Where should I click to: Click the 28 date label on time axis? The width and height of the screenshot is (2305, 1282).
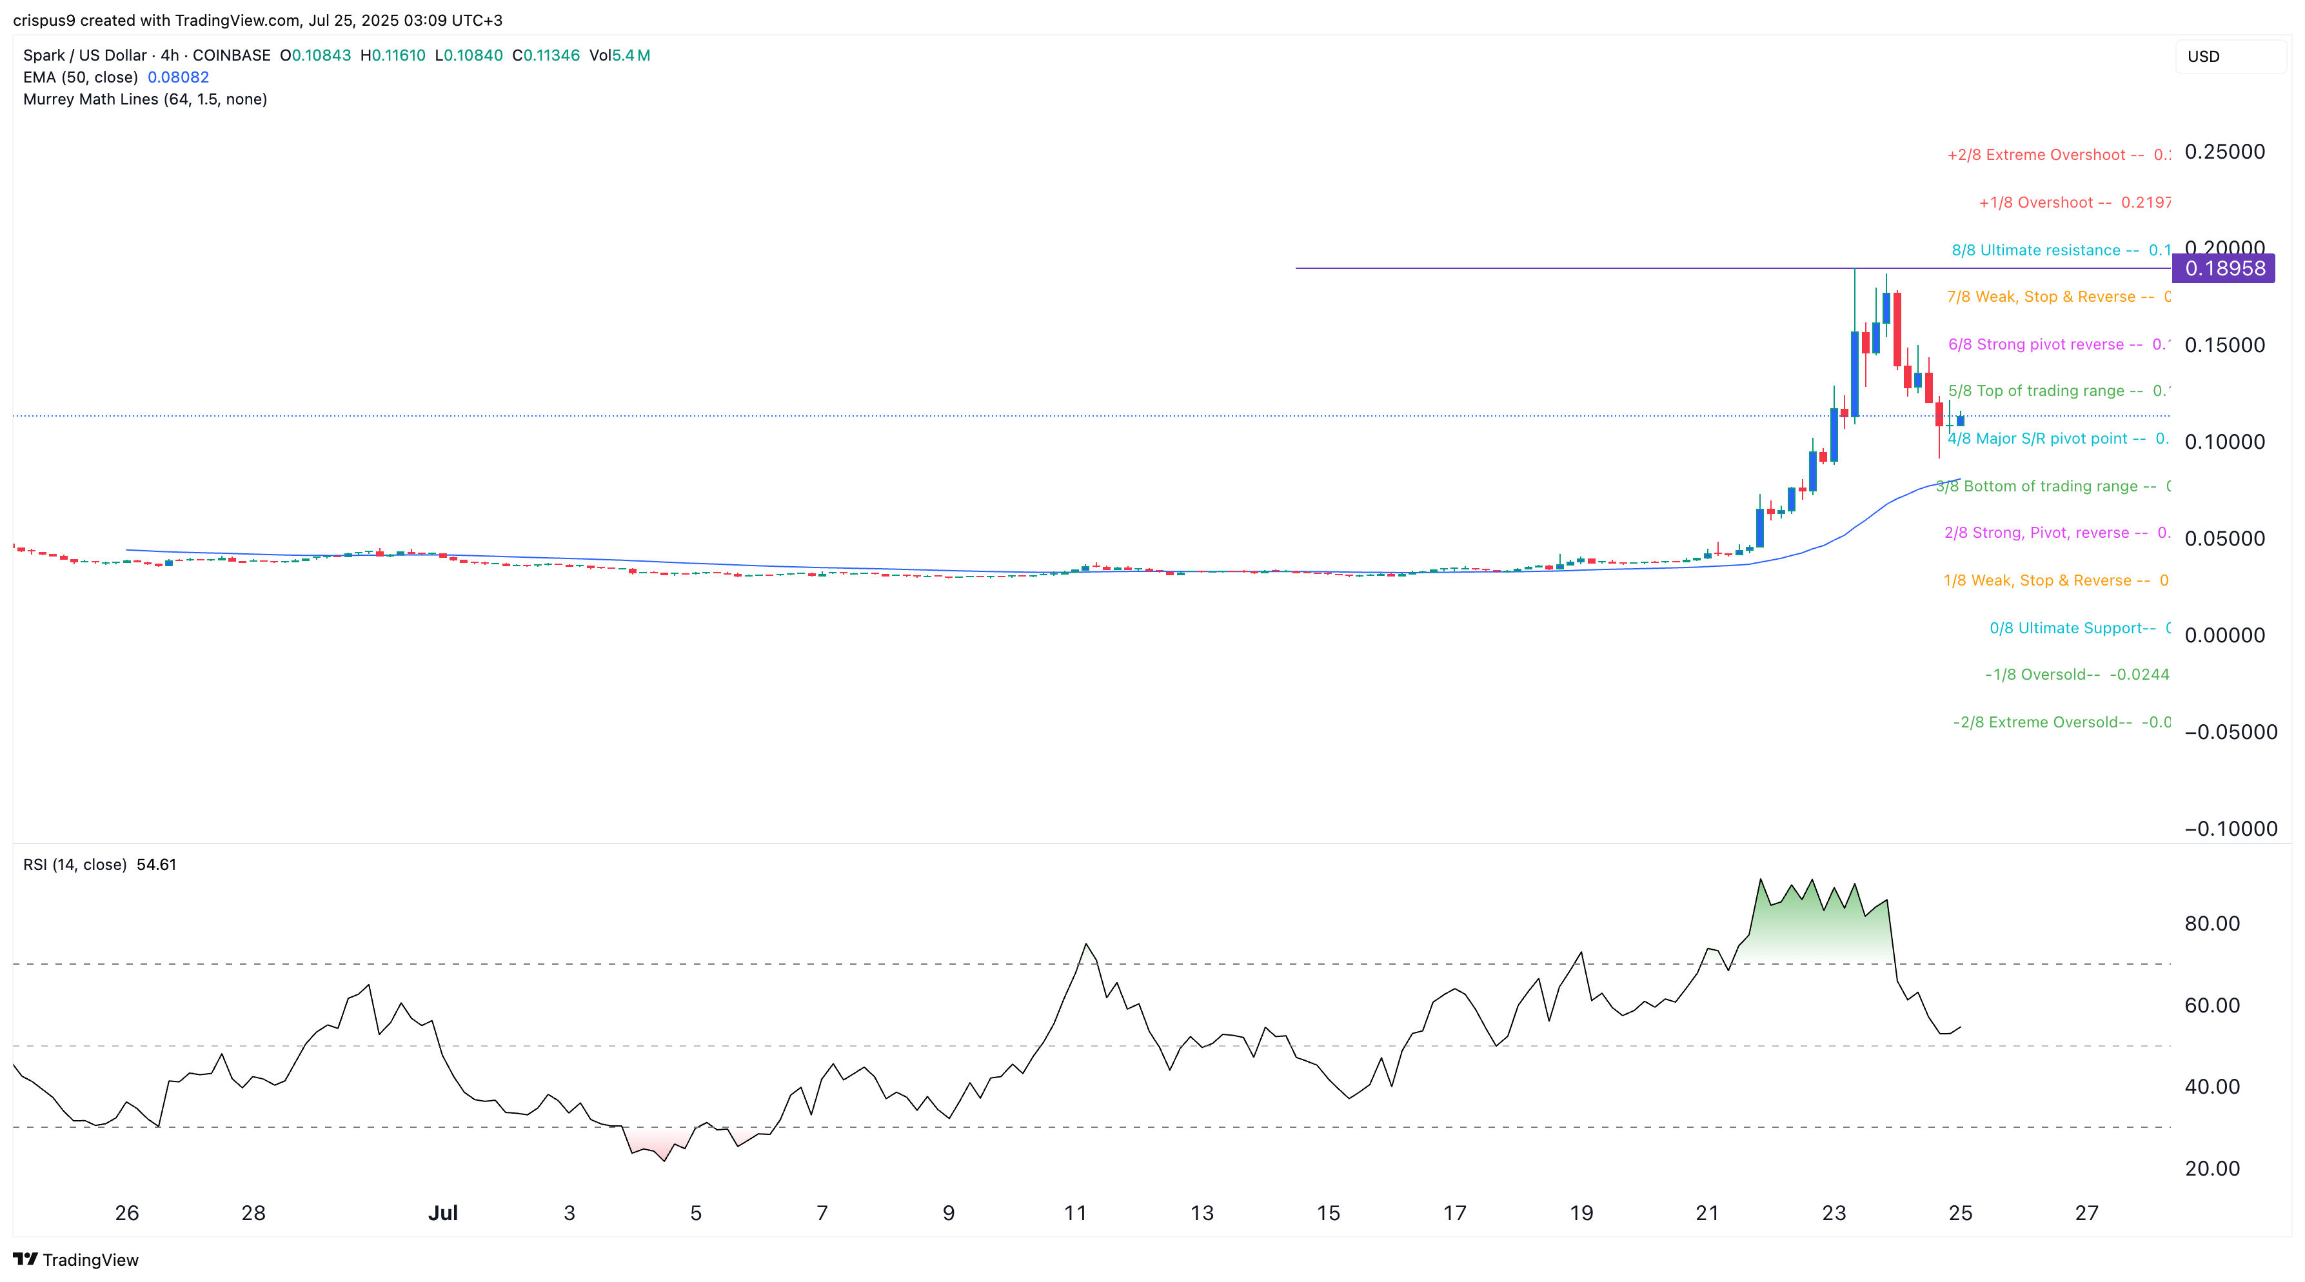tap(253, 1213)
